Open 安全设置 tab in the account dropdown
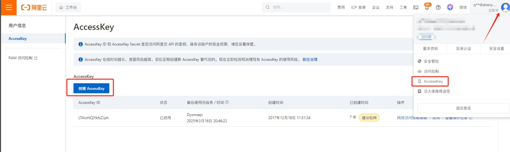Screen dimensions: 510x152 coord(496,49)
